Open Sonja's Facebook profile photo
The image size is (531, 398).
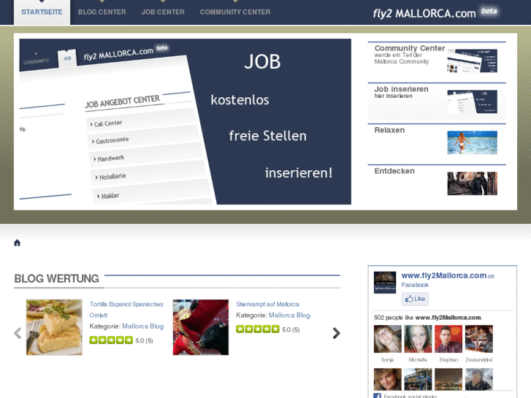coord(387,339)
